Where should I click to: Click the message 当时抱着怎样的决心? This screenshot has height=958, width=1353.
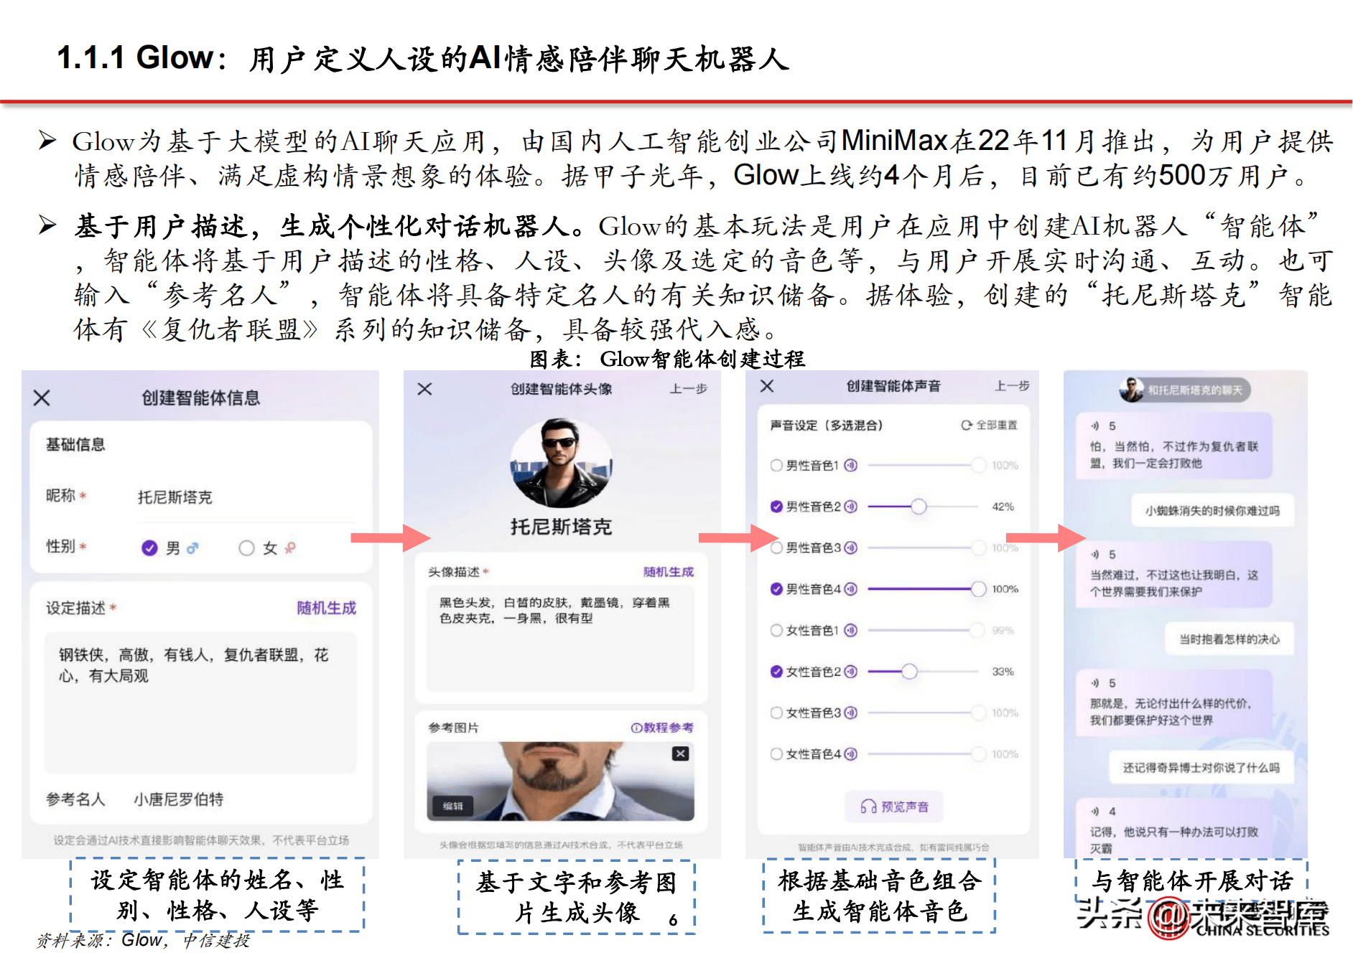coord(1229,639)
